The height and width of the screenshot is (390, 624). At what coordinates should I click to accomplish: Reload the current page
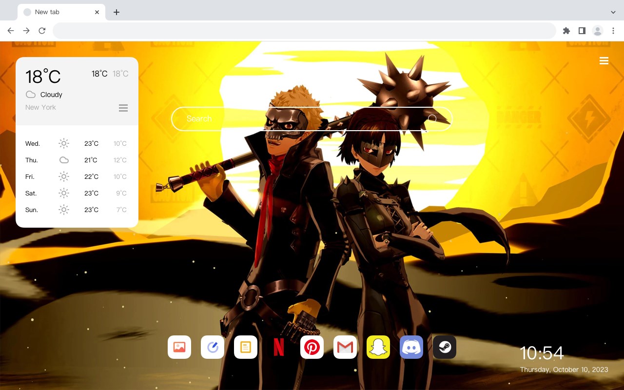42,31
